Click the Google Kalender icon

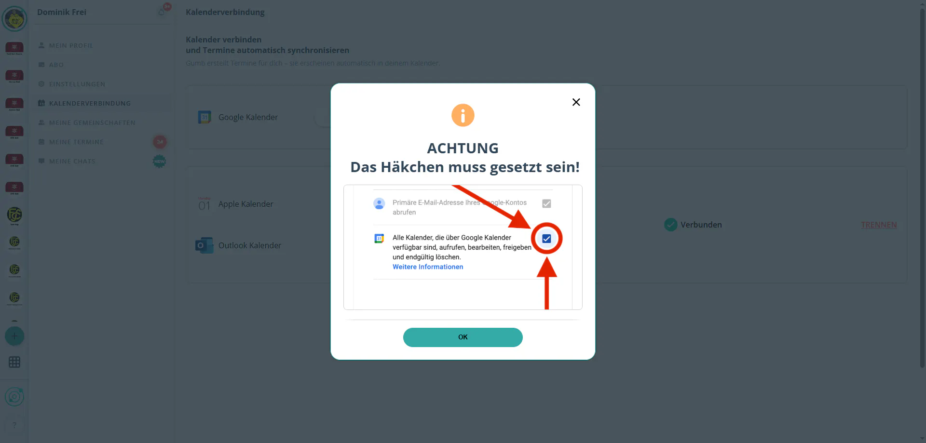204,117
